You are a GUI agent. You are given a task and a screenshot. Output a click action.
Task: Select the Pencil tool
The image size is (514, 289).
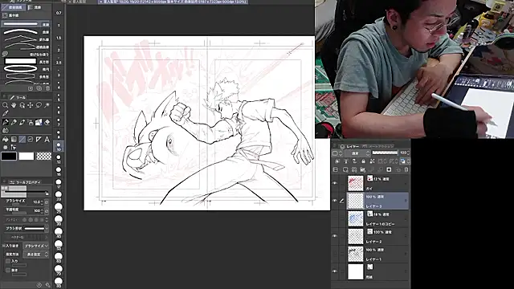tap(14, 122)
